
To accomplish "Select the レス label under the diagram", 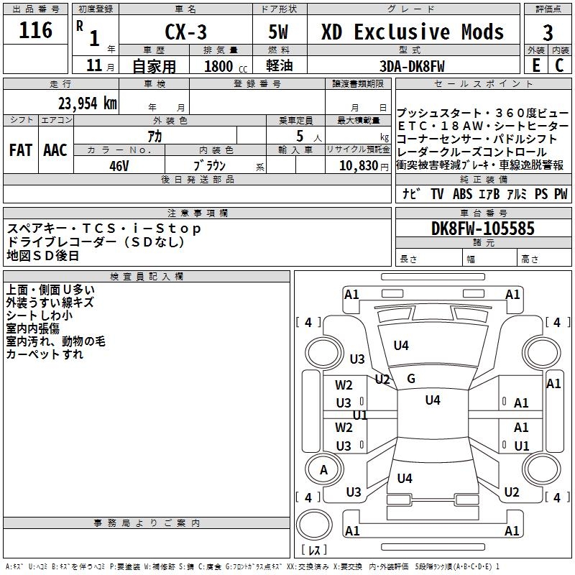I will tap(314, 550).
